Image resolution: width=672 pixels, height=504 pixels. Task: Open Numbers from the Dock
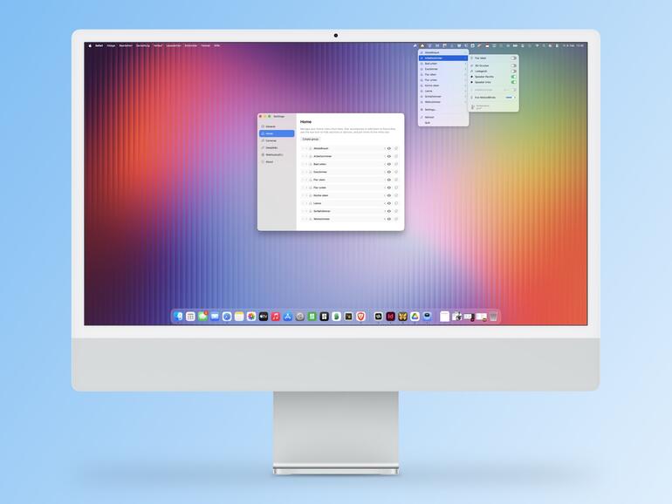pos(312,317)
